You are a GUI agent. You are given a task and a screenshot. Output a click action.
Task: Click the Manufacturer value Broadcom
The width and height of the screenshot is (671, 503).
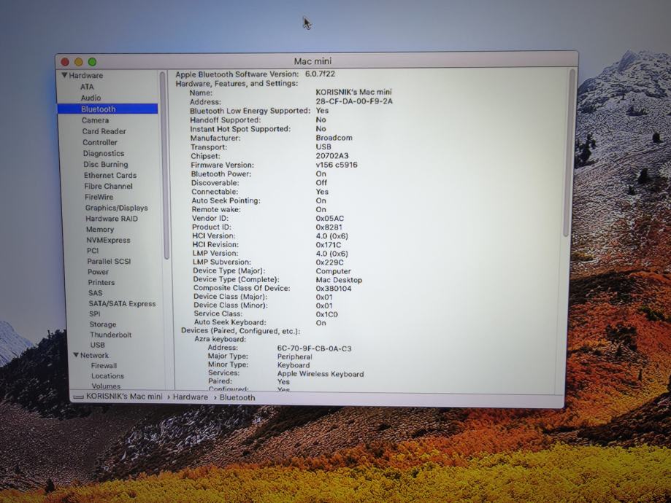(334, 138)
